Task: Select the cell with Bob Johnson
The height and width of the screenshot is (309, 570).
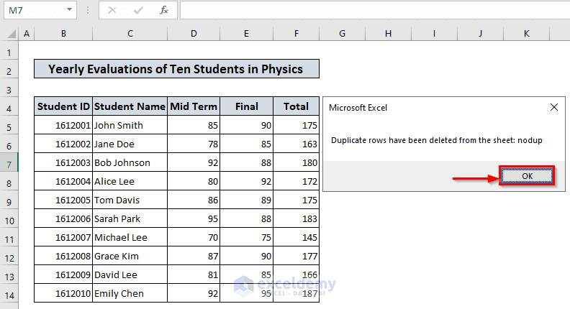Action: (130, 162)
